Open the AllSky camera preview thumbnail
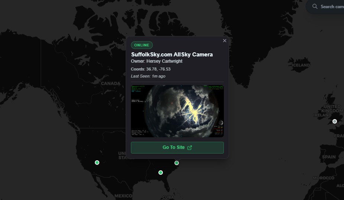Viewport: 344px width, 200px height. 177,111
